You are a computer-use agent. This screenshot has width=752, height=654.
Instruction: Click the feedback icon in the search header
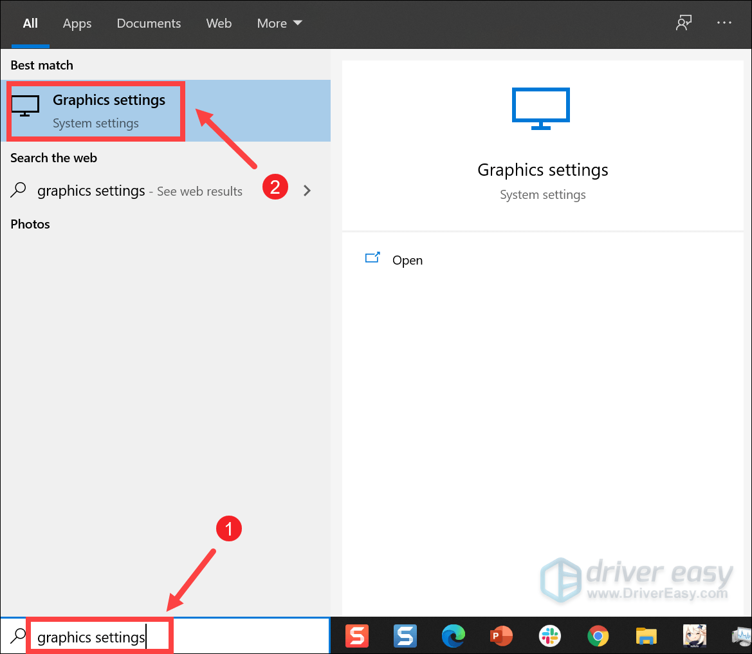pos(683,23)
